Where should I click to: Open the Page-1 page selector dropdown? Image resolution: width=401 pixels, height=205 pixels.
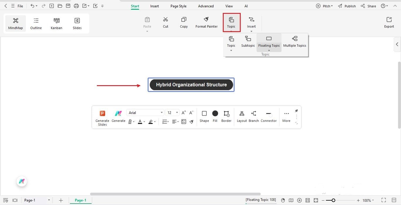pyautogui.click(x=49, y=200)
